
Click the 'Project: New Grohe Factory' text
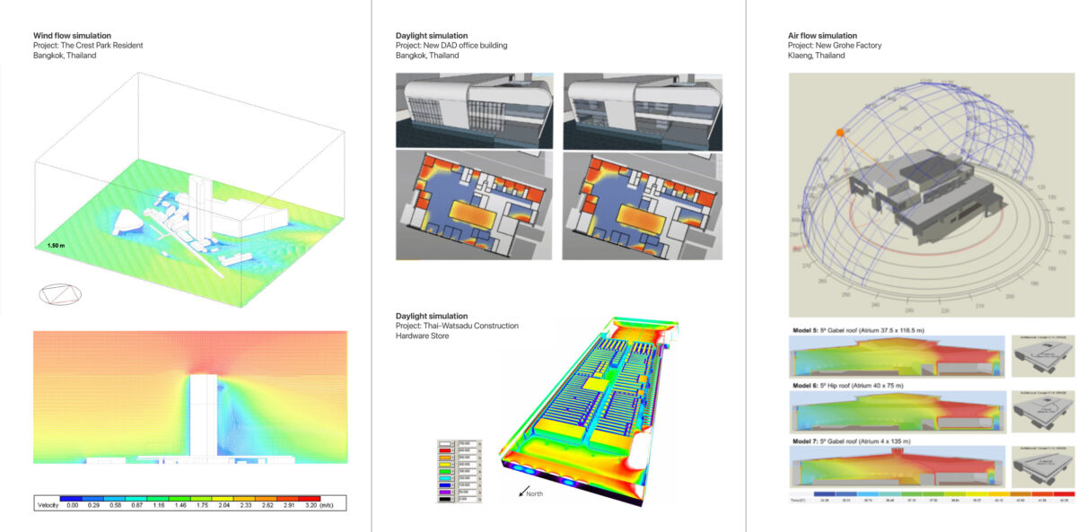(835, 45)
